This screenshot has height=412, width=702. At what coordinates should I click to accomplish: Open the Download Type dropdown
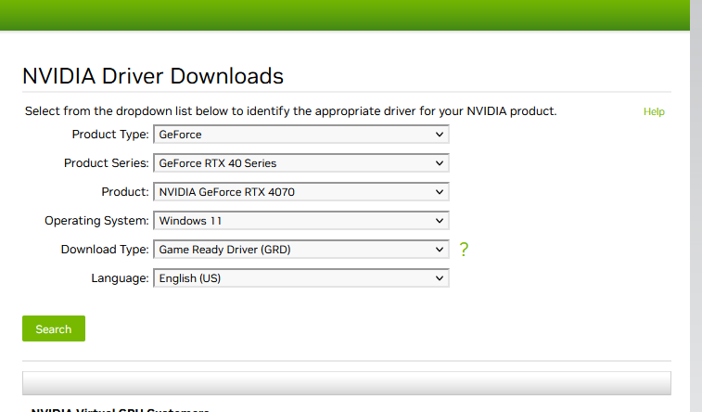pos(300,250)
